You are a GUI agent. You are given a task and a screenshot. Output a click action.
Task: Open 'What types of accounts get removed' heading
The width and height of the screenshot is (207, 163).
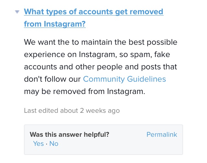tap(93, 12)
